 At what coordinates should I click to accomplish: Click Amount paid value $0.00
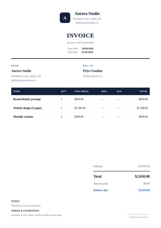[147, 184]
